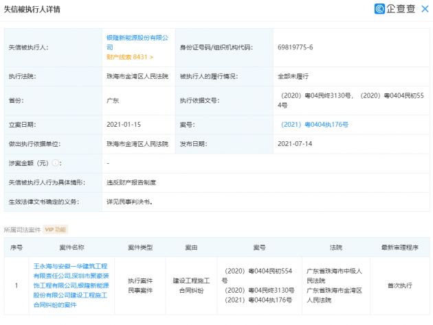433x325 pixels.
Task: Click the VIP 功能 badge
Action: pos(55,230)
